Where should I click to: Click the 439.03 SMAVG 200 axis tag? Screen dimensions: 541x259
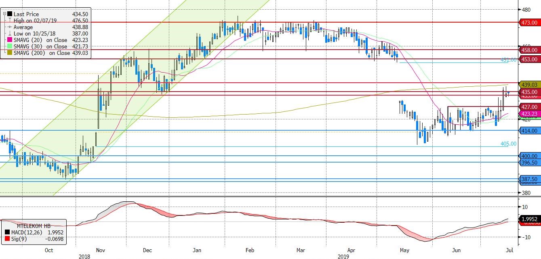(x=530, y=85)
